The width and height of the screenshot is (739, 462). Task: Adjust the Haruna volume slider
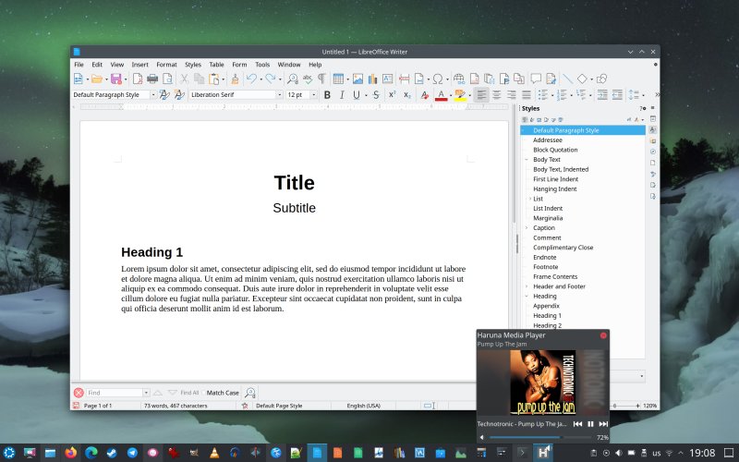(541, 437)
